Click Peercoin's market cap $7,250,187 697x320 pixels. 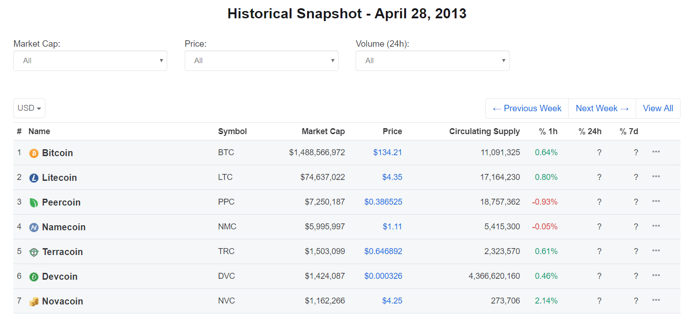point(325,202)
